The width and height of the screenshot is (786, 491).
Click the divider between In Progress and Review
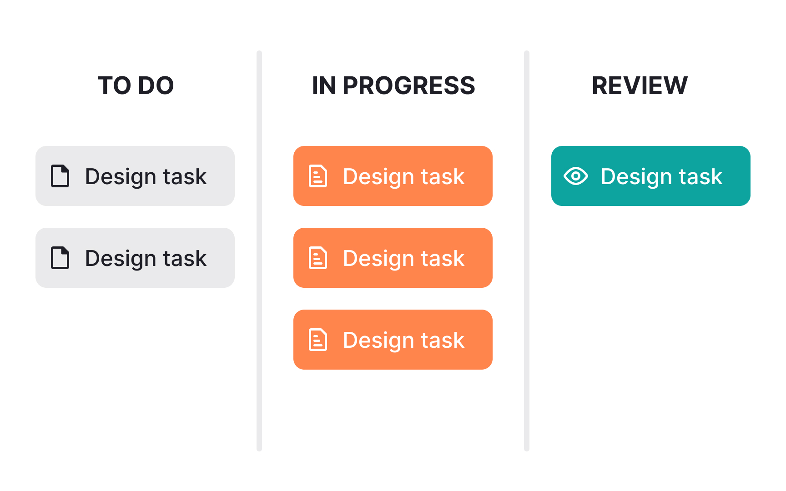pyautogui.click(x=527, y=250)
